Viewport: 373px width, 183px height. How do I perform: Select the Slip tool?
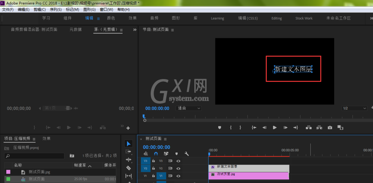tap(128, 176)
